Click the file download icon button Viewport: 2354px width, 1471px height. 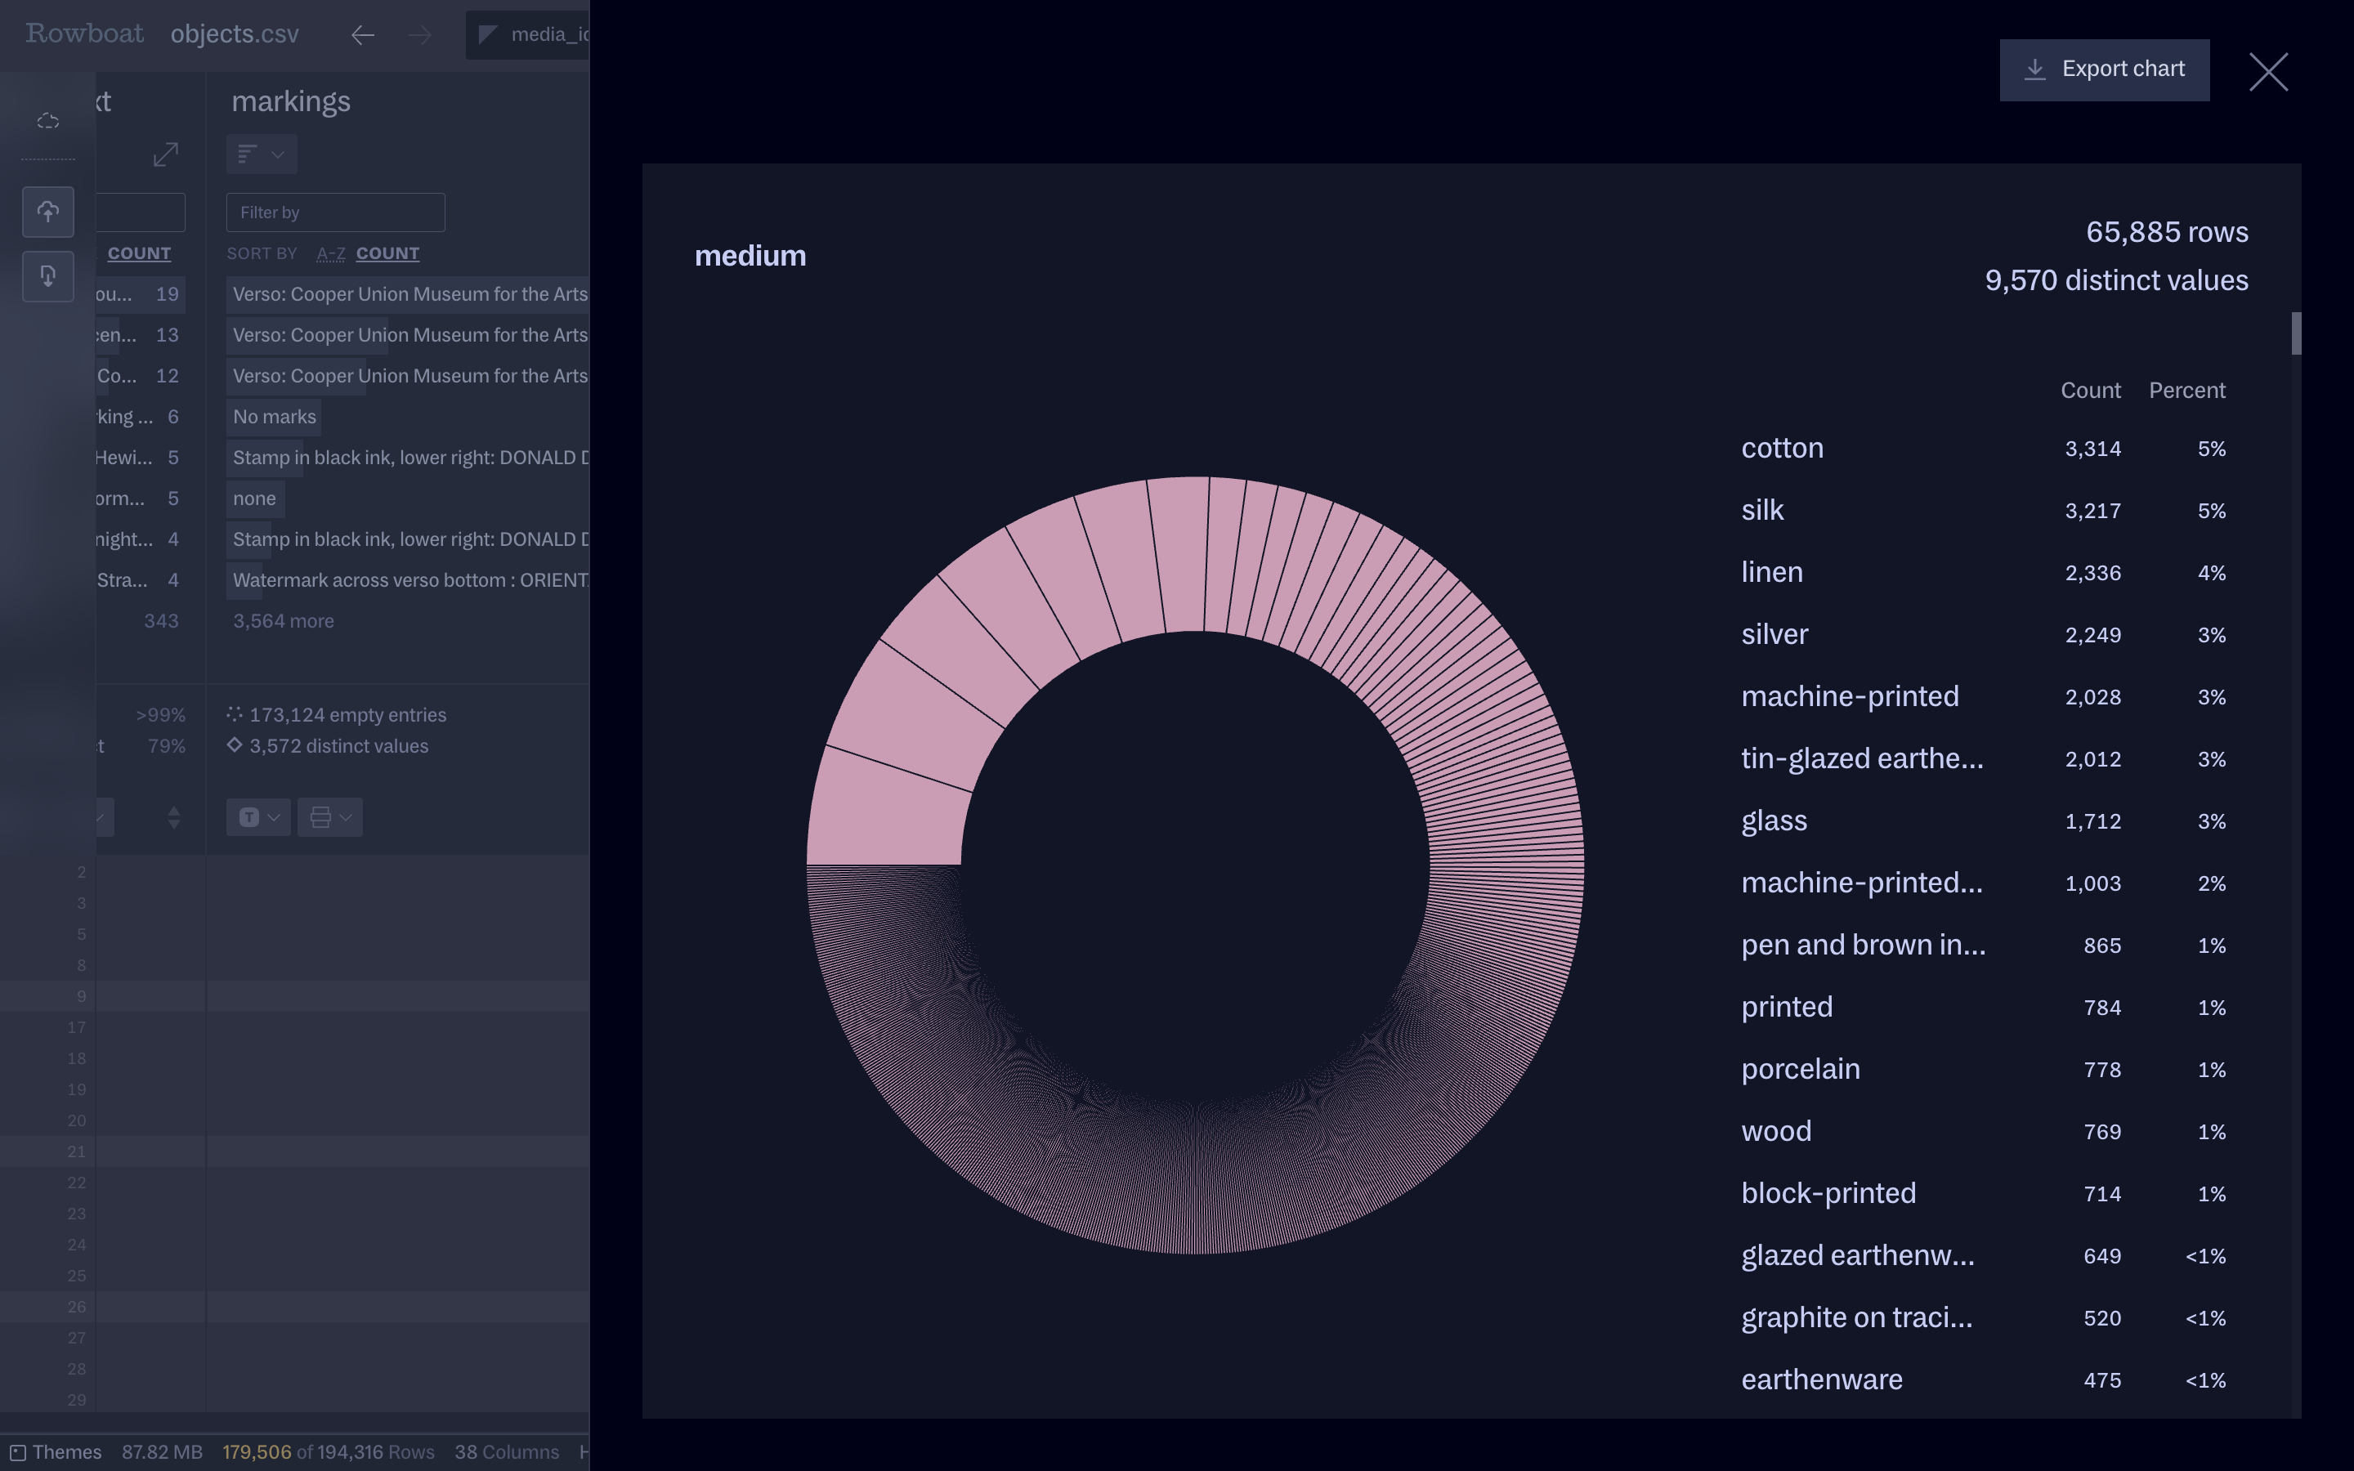click(x=47, y=277)
